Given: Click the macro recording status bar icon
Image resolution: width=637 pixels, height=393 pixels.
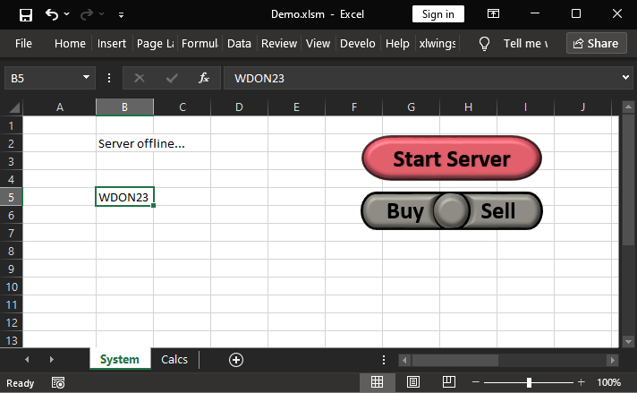Looking at the screenshot, I should [58, 382].
